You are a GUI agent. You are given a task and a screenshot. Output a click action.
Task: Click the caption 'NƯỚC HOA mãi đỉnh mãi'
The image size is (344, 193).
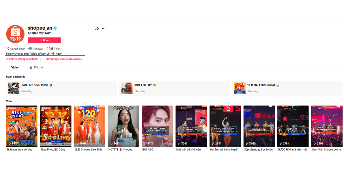click(292, 150)
